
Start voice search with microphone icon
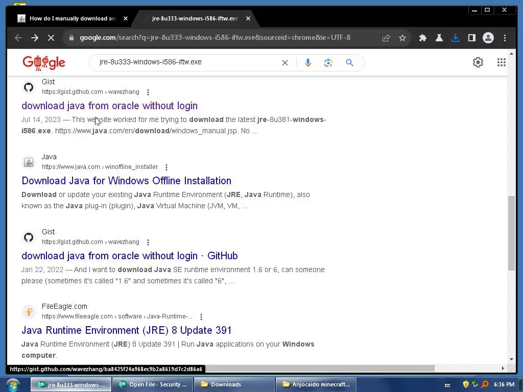point(308,63)
